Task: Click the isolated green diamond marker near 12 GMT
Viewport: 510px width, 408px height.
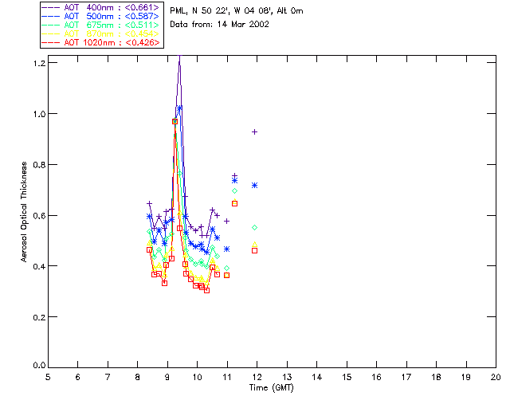Action: (x=255, y=227)
